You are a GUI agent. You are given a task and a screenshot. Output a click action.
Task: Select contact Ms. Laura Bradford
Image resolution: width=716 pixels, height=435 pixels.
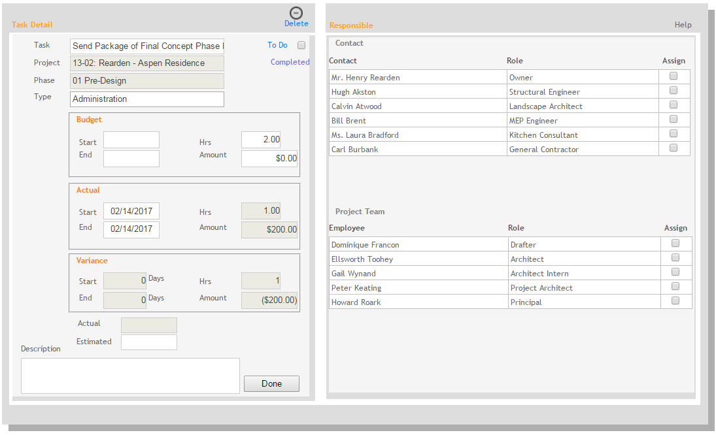365,135
